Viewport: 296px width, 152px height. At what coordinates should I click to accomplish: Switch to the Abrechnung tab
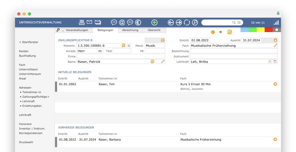tap(130, 30)
